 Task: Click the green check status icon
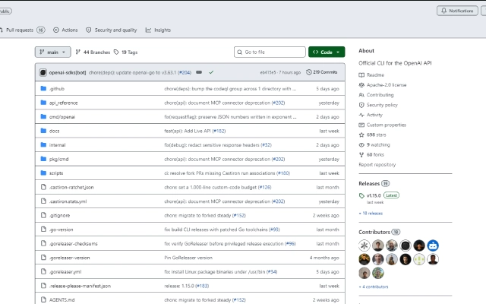pos(211,72)
